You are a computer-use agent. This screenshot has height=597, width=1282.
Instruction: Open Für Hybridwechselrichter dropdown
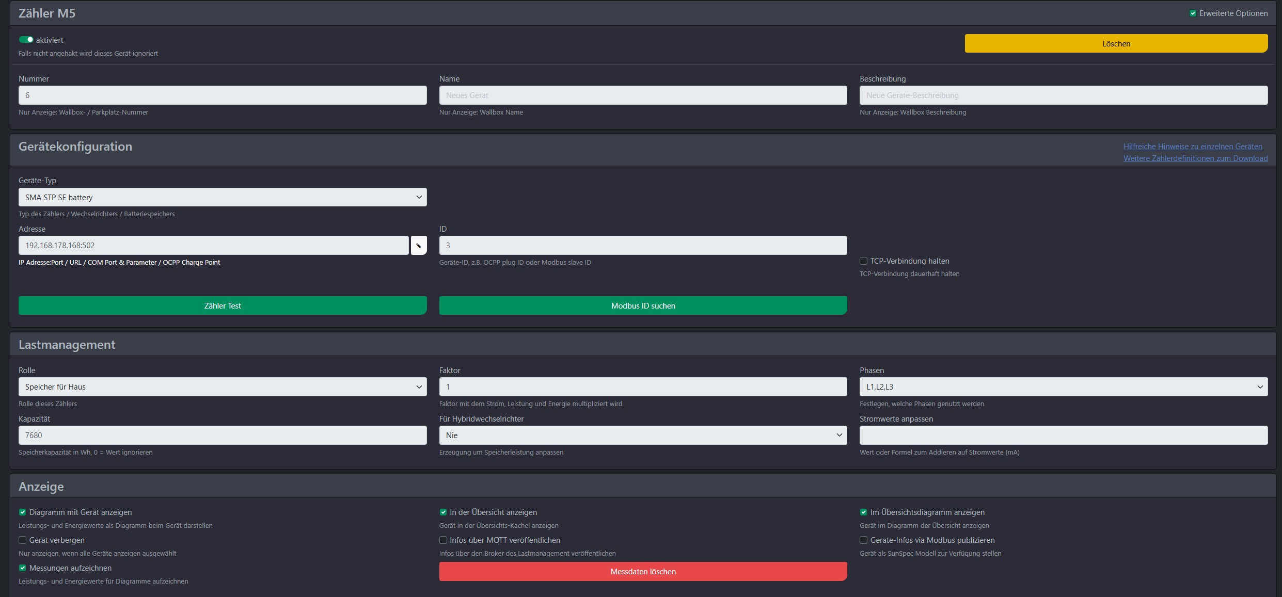tap(643, 435)
